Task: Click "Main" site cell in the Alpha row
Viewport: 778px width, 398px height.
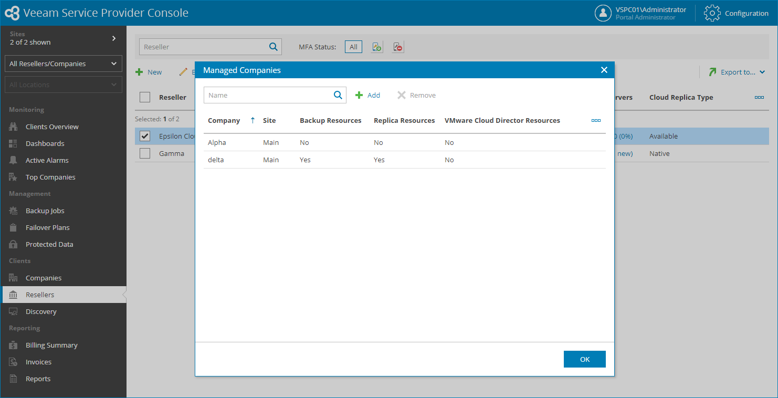Action: 271,142
